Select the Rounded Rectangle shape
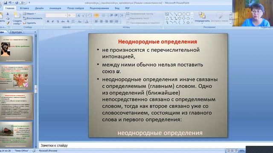 coord(188,14)
